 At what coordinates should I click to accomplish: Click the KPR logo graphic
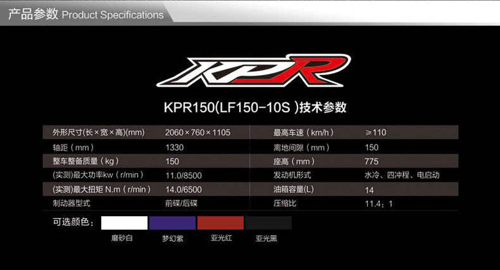[x=254, y=71]
